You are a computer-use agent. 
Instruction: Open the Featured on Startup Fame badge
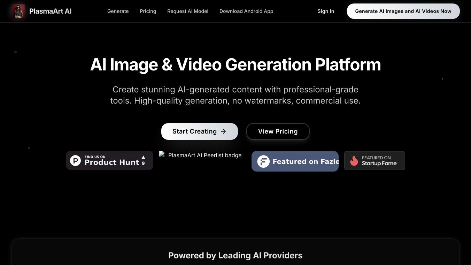tap(375, 160)
